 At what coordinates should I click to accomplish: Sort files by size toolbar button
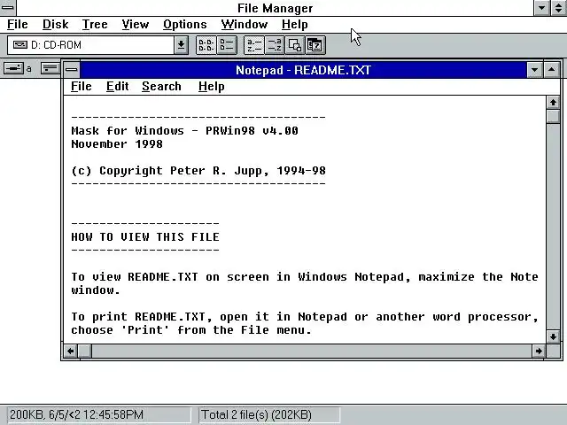tap(295, 45)
